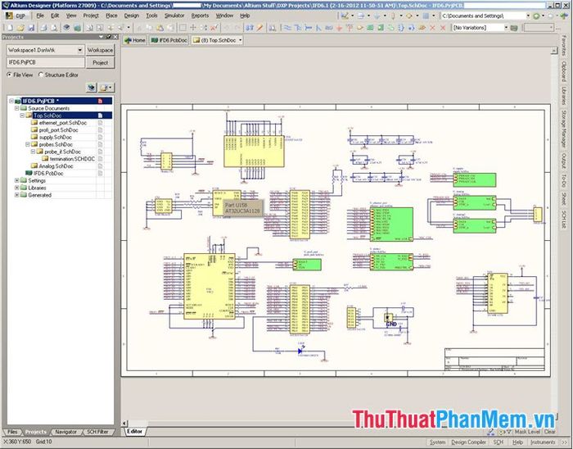Select the Place Wire tool
This screenshot has width=573, height=449.
287,28
